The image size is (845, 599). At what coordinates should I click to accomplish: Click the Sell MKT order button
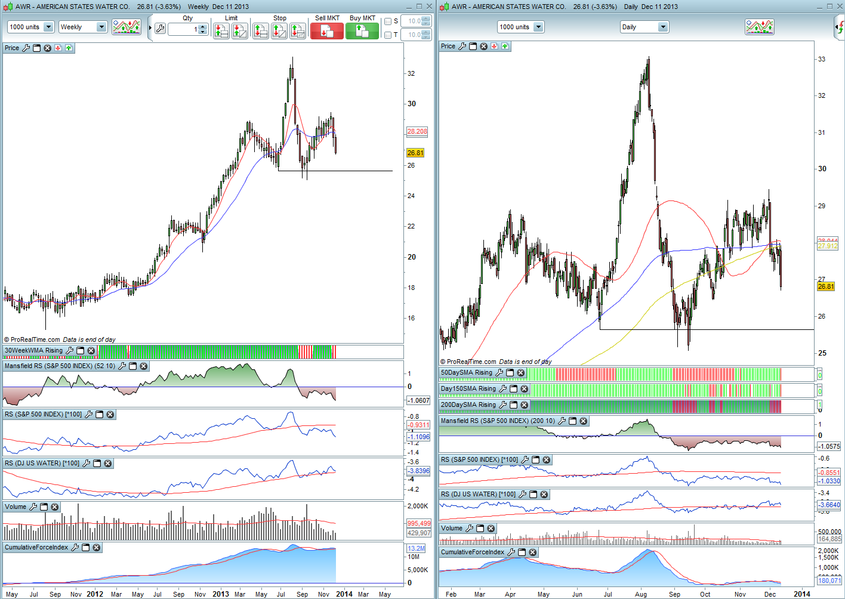click(x=327, y=31)
